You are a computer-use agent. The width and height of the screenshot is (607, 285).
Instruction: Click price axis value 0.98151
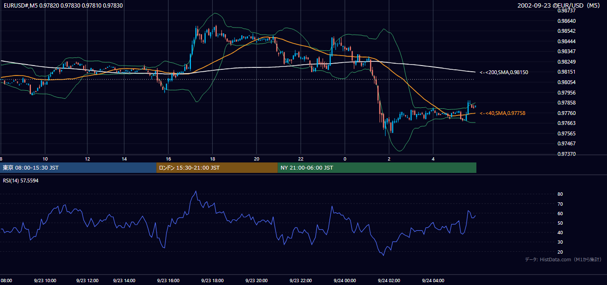[x=566, y=72]
